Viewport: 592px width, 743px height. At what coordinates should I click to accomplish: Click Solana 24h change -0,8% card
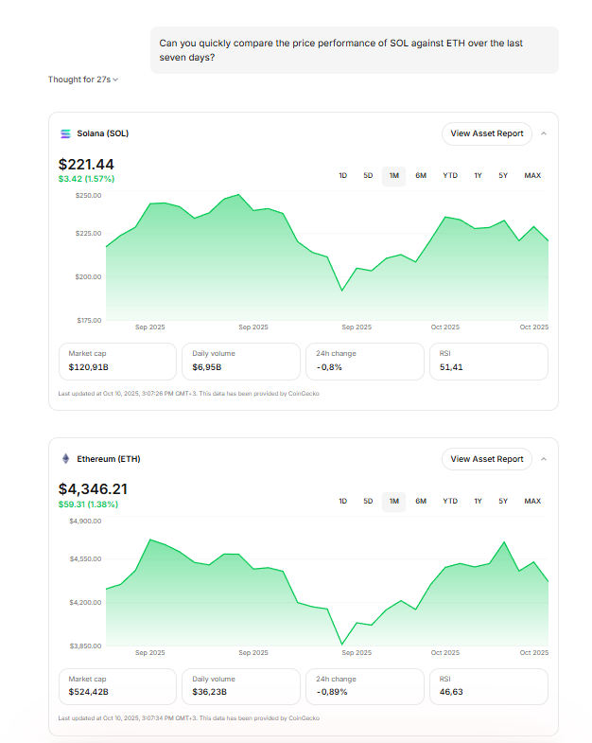click(365, 361)
